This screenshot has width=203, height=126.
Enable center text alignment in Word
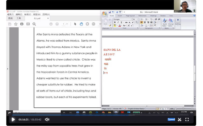click(x=145, y=22)
